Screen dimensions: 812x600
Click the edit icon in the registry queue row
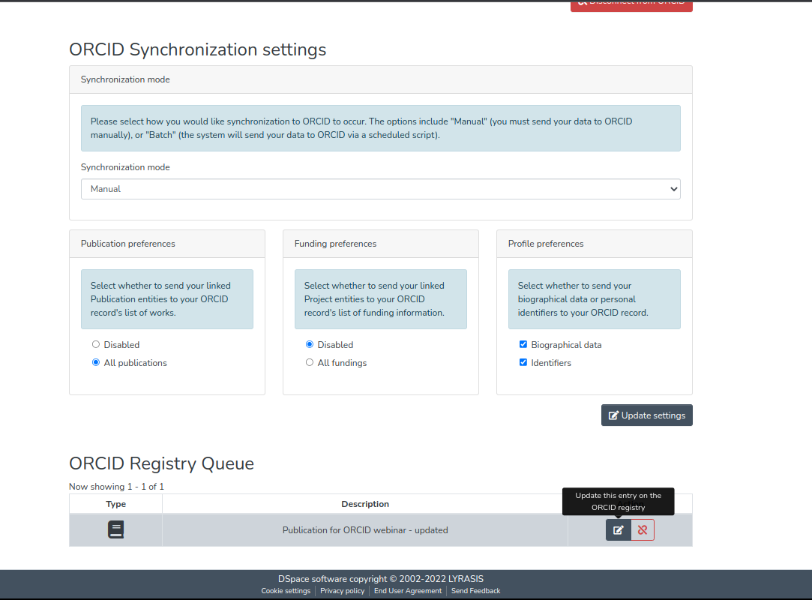(x=618, y=530)
